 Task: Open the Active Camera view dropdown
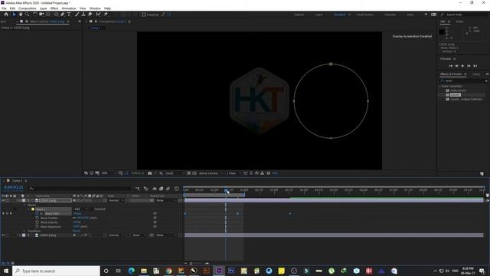coord(211,173)
